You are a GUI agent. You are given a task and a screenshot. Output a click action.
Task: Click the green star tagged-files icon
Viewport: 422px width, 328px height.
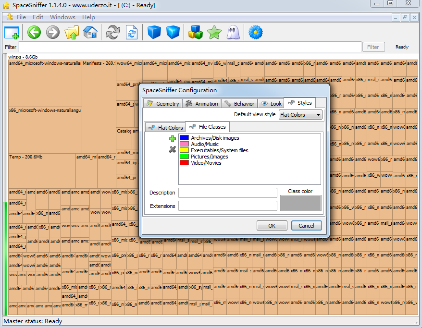pos(214,33)
